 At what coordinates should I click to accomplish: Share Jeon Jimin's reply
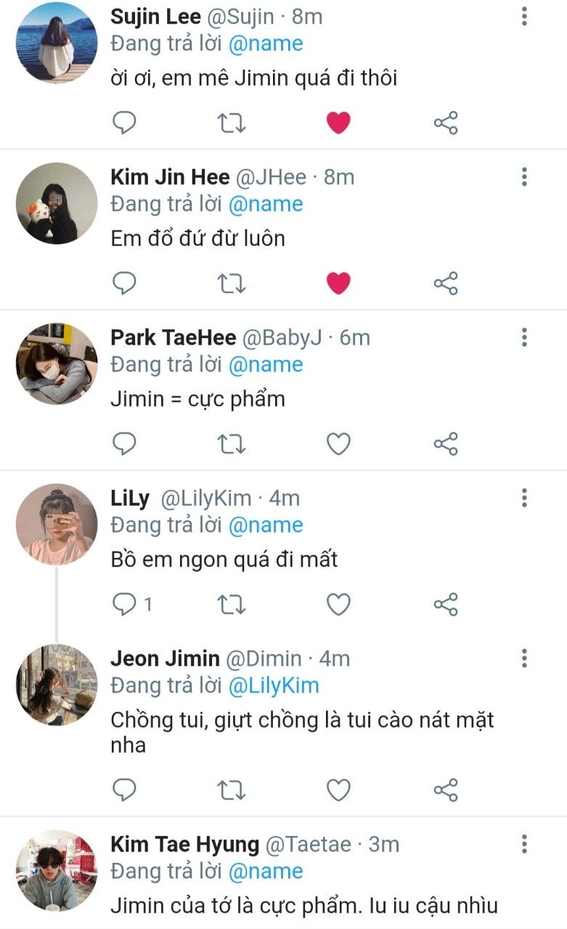tap(446, 789)
